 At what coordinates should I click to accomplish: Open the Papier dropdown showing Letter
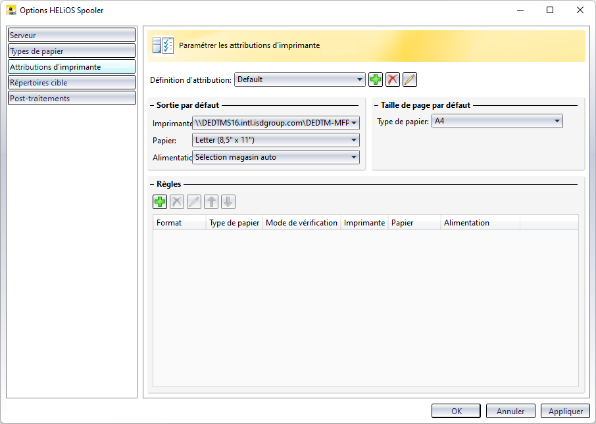(x=276, y=140)
